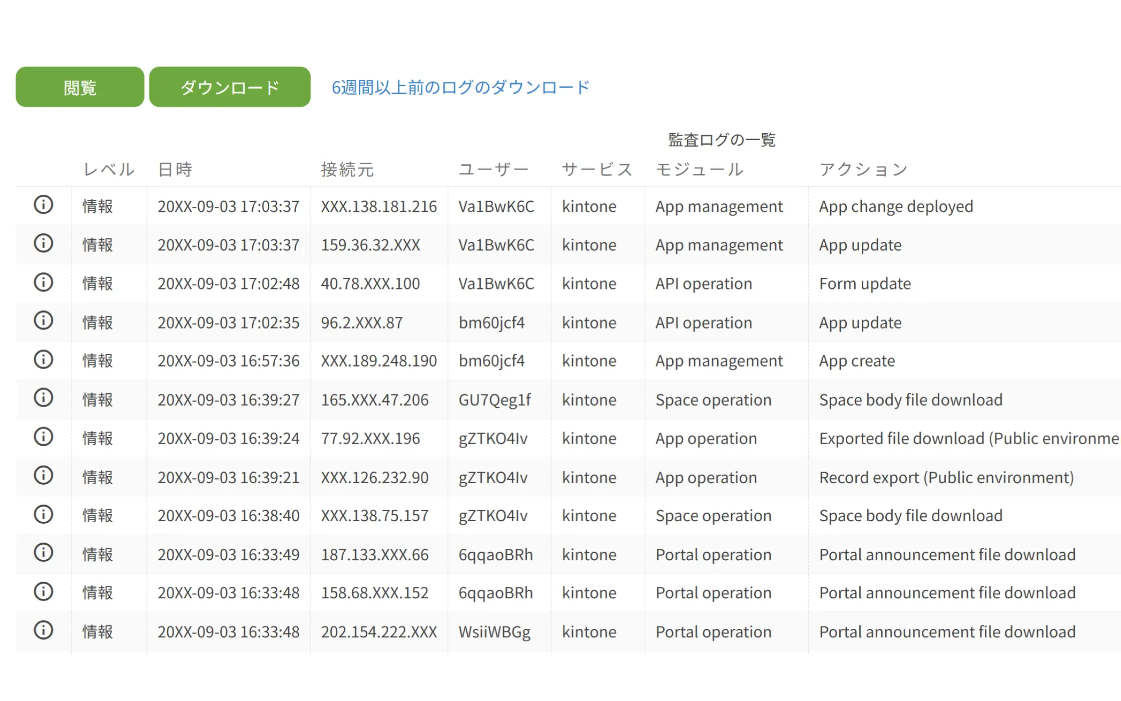This screenshot has width=1121, height=701.
Task: Click info icon for Form update row
Action: [x=44, y=282]
